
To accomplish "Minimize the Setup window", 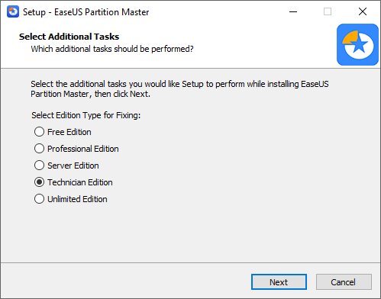I will [293, 11].
